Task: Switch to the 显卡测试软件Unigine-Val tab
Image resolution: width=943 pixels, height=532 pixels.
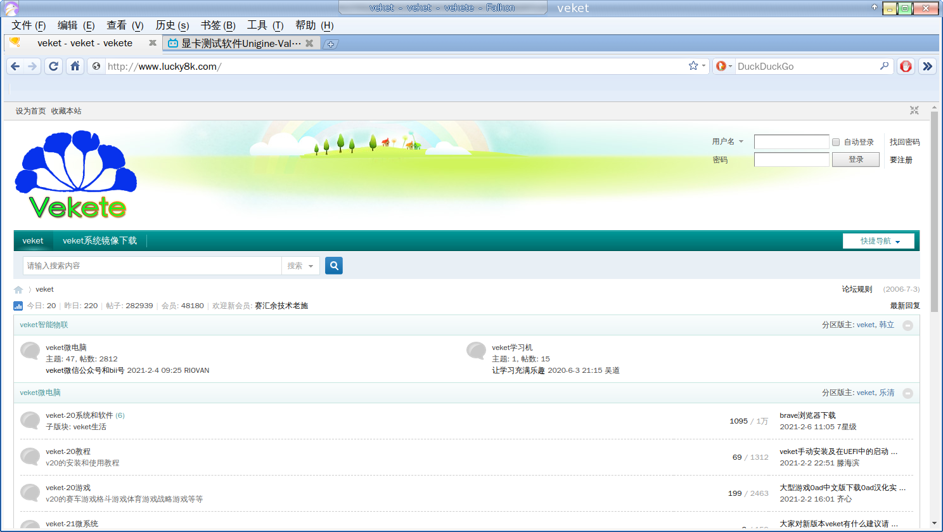Action: click(x=241, y=43)
